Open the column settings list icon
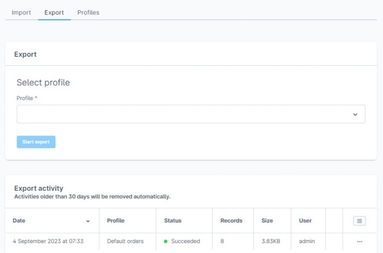Image resolution: width=383 pixels, height=253 pixels. coord(359,221)
